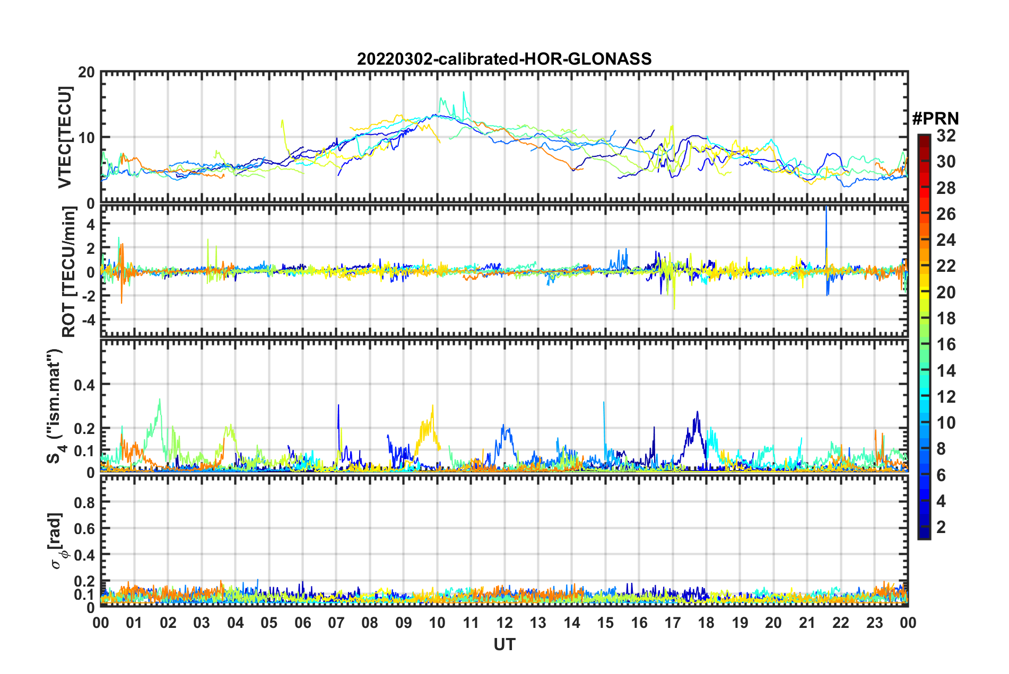Click UT axis tick label 23

[x=874, y=623]
